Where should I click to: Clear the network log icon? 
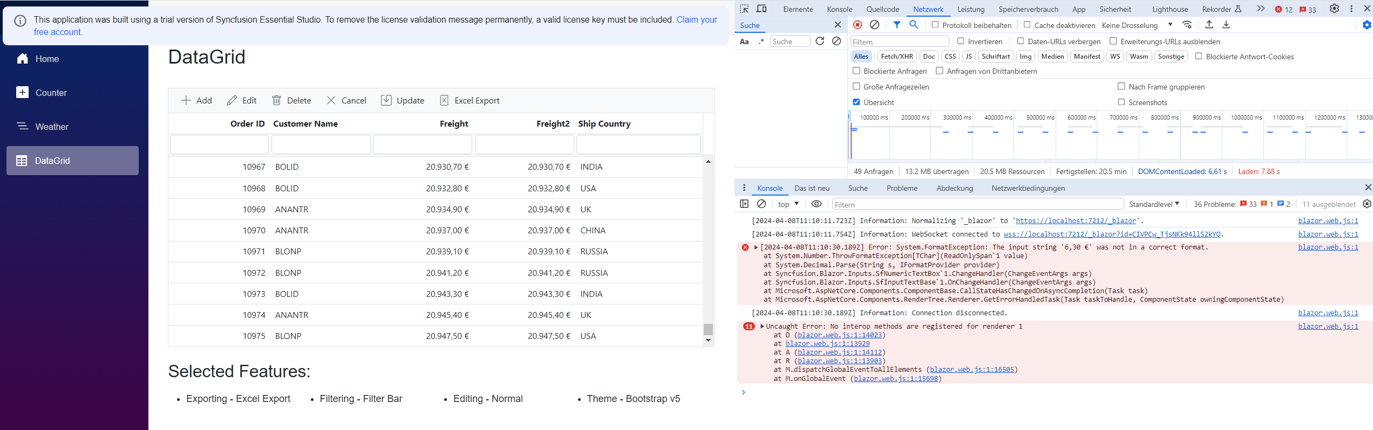click(x=875, y=25)
